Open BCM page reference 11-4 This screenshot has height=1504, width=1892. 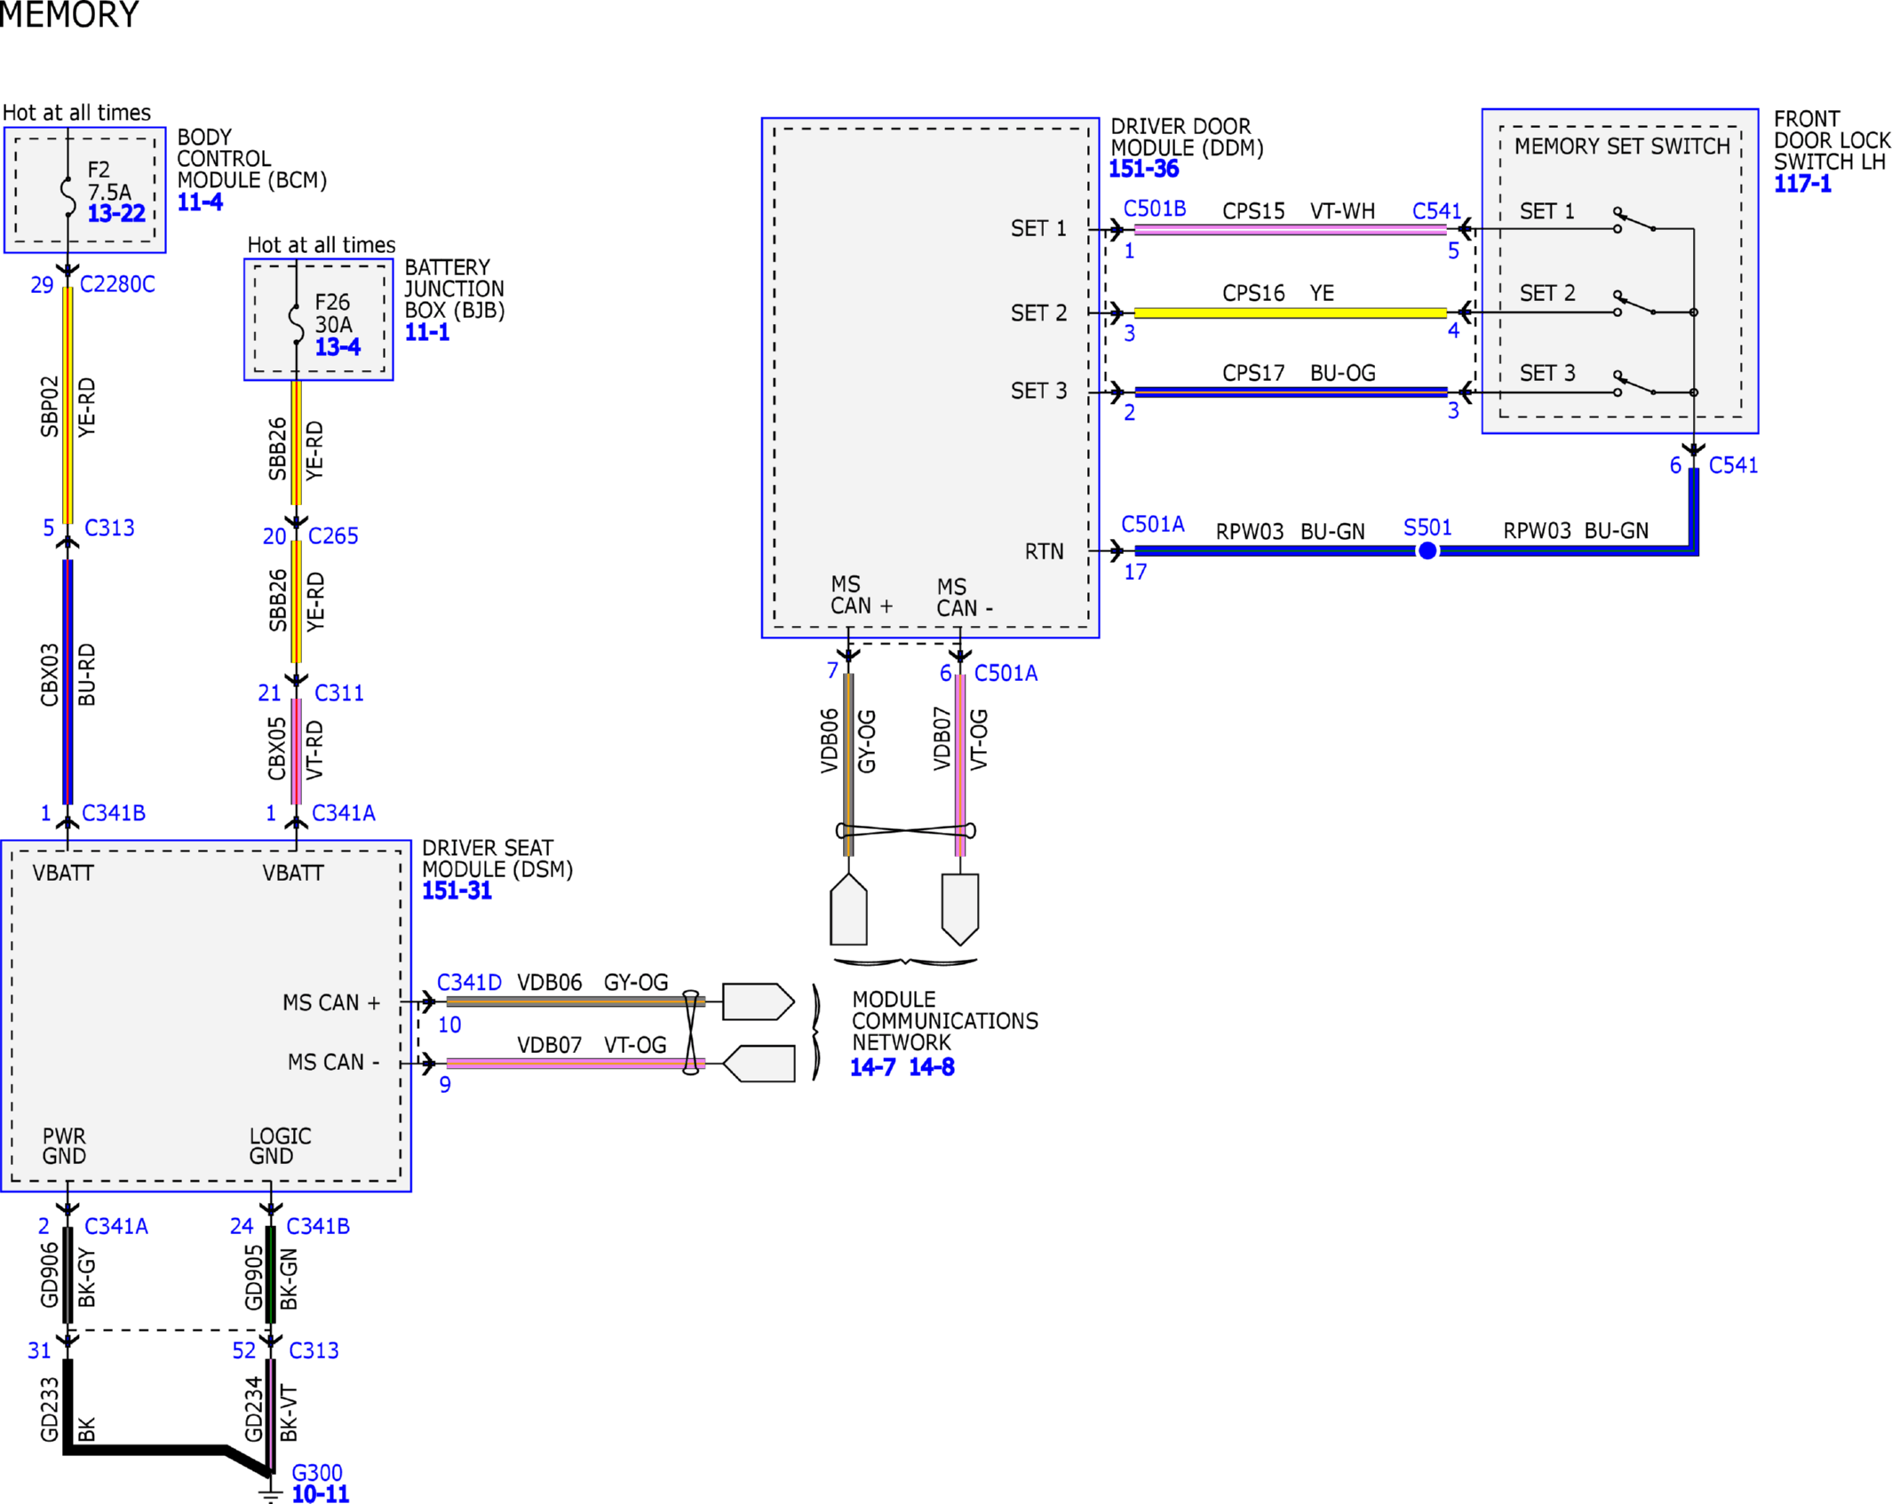click(200, 202)
